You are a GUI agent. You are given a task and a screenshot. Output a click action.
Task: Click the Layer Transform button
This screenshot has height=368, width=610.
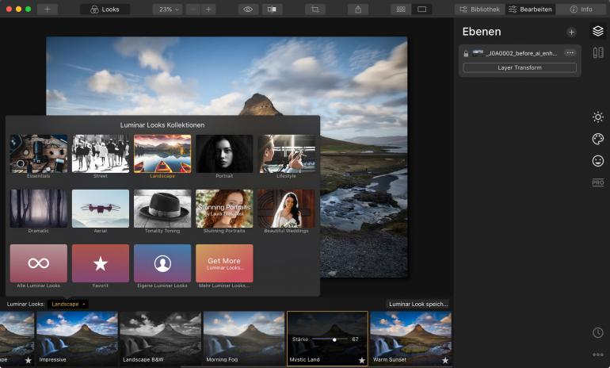pyautogui.click(x=520, y=67)
